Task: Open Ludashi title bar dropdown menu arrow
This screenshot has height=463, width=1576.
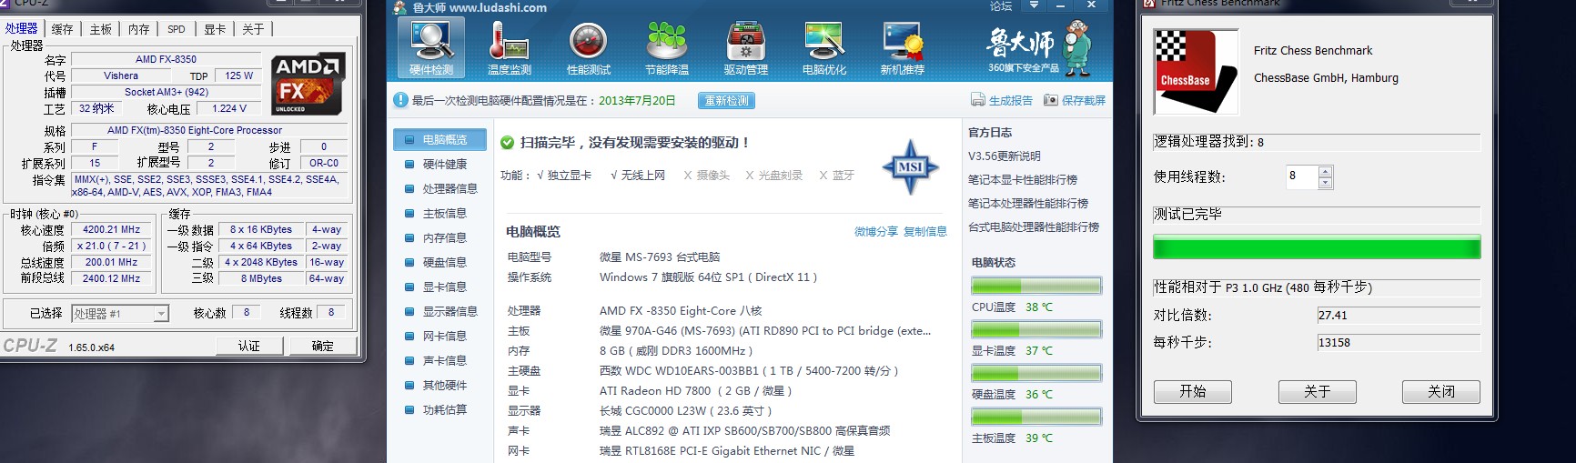Action: (x=1034, y=5)
